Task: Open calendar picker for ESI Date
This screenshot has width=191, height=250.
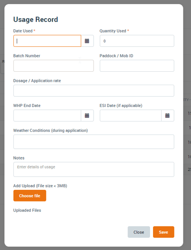Action: coord(167,115)
